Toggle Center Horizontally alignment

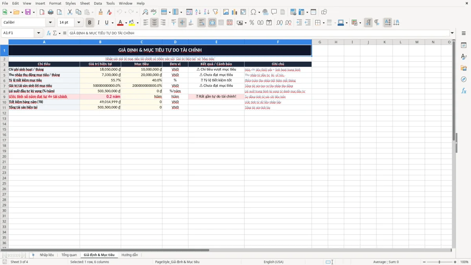coord(154,23)
